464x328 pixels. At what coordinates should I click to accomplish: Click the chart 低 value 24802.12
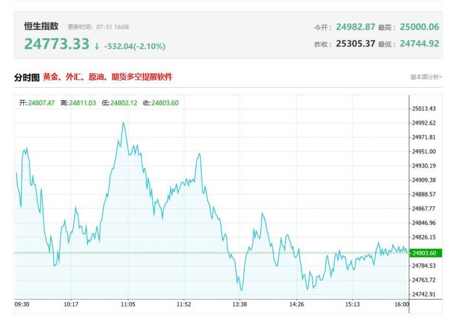click(124, 103)
